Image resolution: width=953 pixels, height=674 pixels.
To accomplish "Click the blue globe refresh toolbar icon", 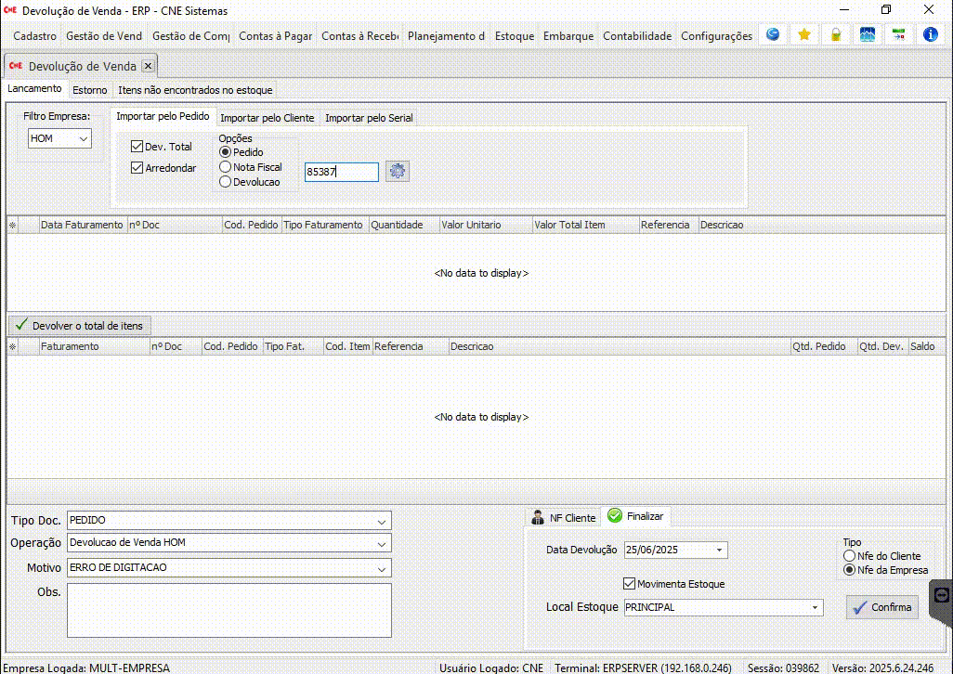I will click(x=773, y=35).
